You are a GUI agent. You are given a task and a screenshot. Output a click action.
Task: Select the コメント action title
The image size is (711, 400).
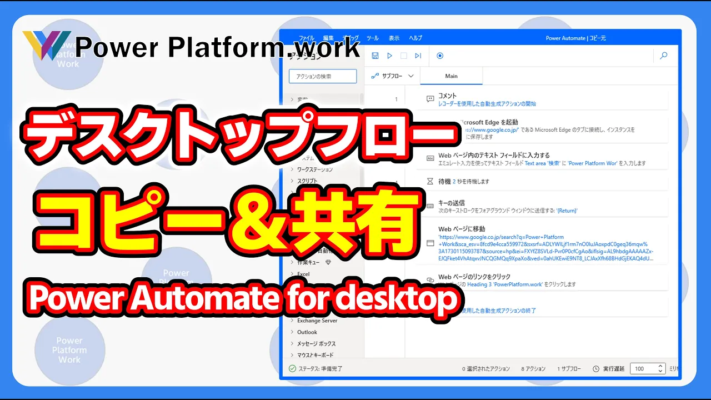tap(447, 96)
